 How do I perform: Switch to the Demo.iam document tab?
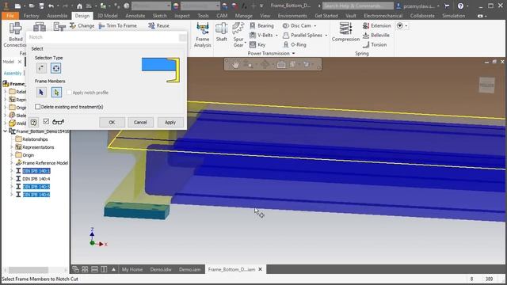tap(190, 269)
